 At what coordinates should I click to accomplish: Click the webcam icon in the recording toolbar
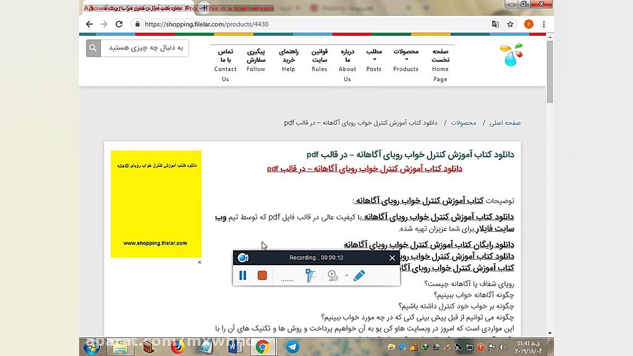(x=333, y=276)
